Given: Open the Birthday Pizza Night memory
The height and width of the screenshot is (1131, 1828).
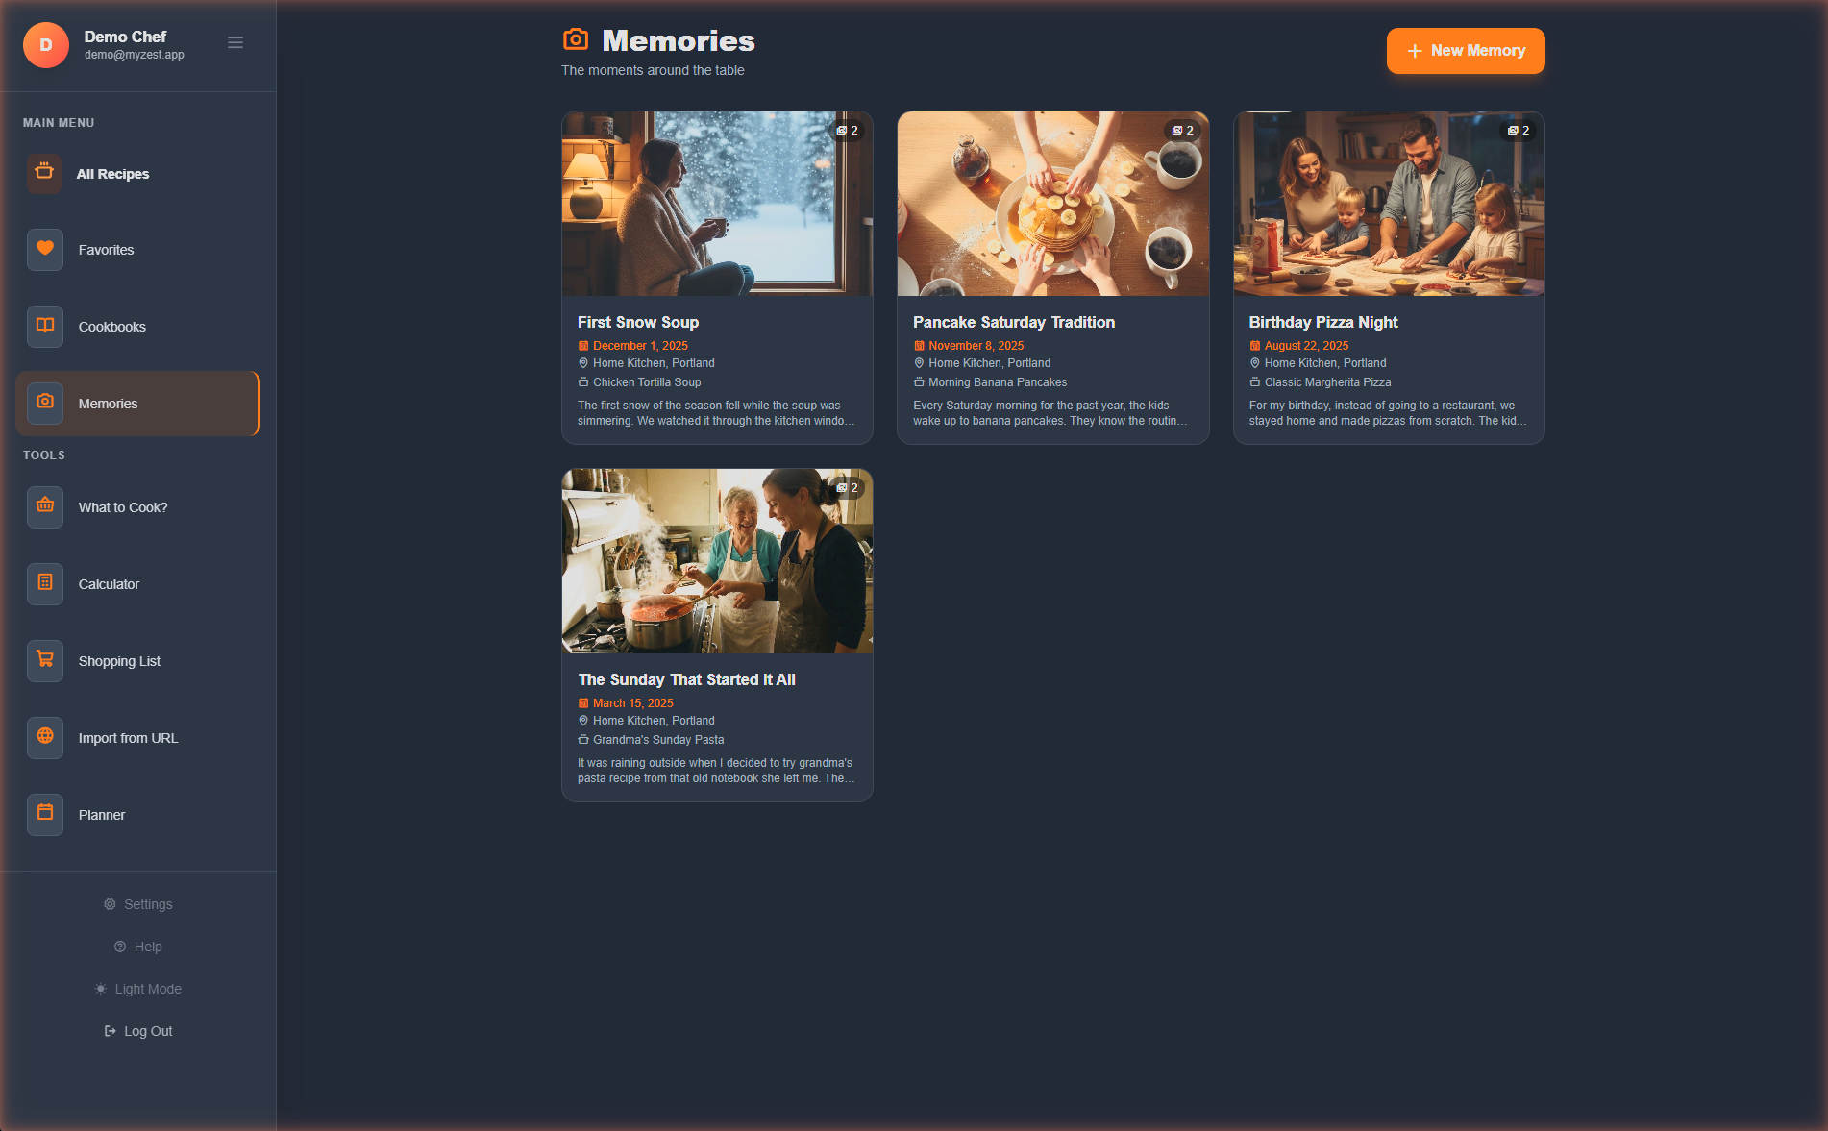Looking at the screenshot, I should pos(1388,277).
